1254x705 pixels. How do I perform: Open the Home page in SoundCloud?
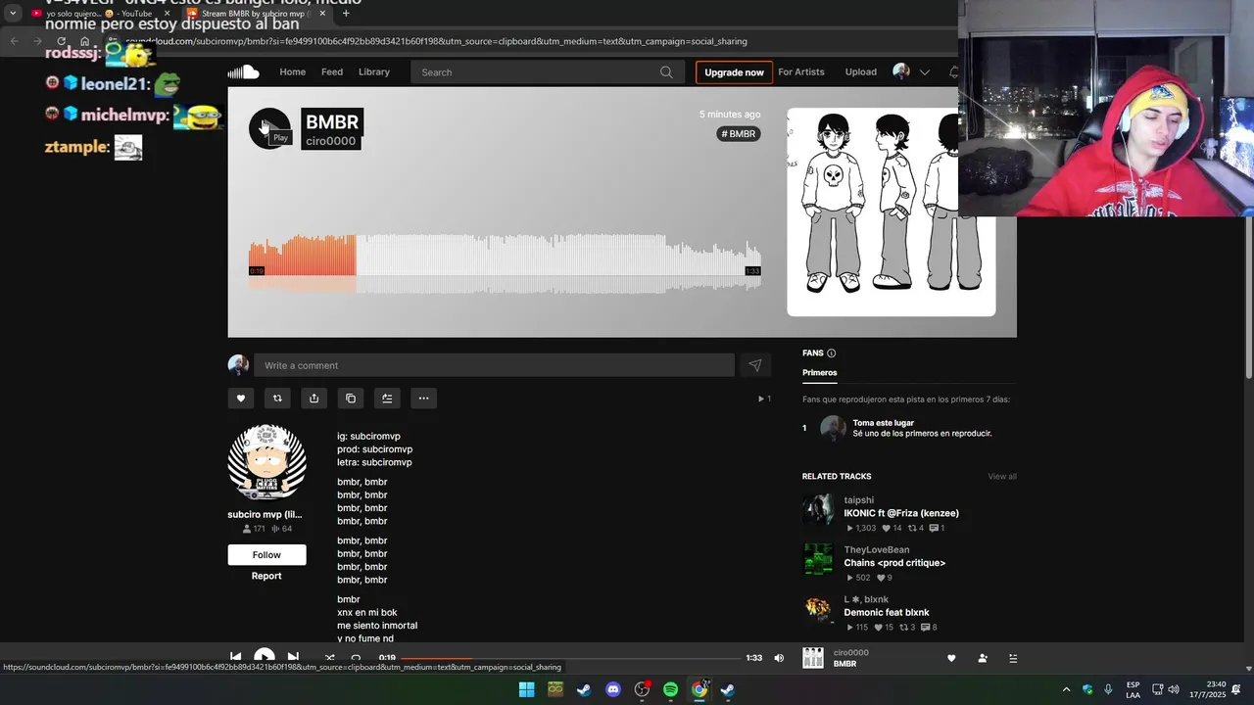292,71
